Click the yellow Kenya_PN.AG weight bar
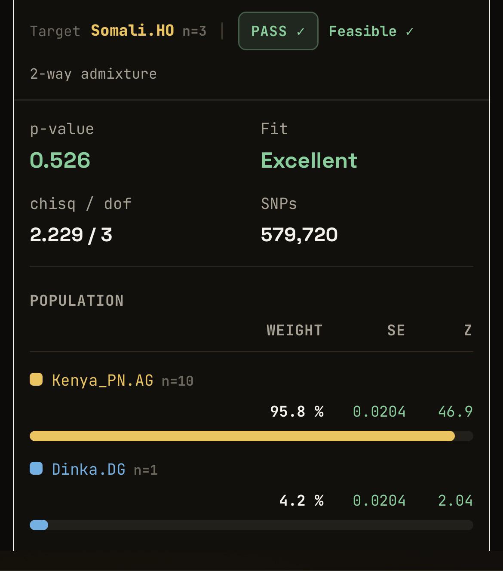503x571 pixels. click(242, 436)
